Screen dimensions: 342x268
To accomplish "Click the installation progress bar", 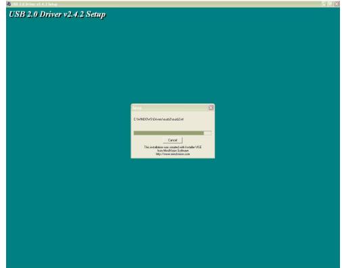I will click(x=172, y=133).
